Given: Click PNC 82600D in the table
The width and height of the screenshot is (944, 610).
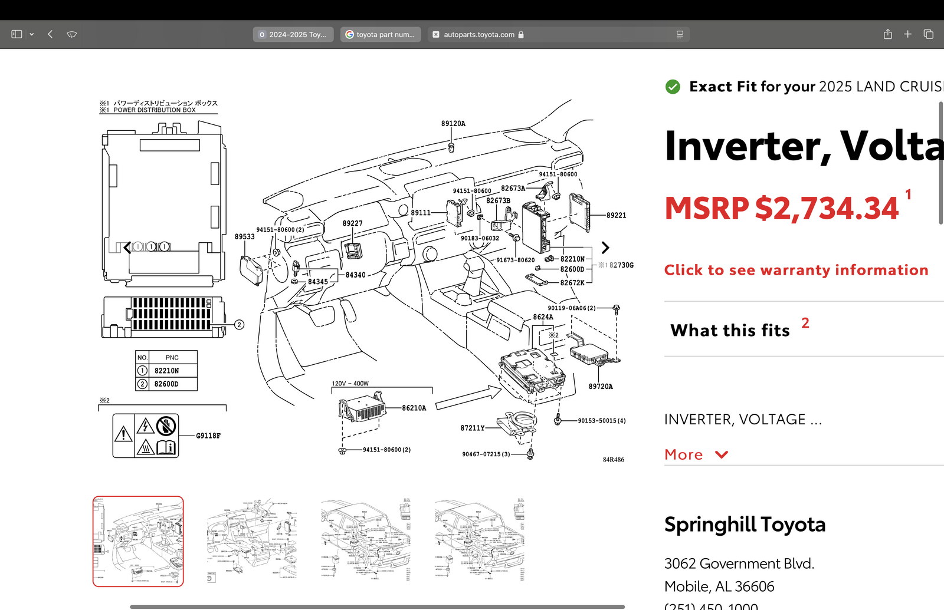Looking at the screenshot, I should [x=166, y=384].
